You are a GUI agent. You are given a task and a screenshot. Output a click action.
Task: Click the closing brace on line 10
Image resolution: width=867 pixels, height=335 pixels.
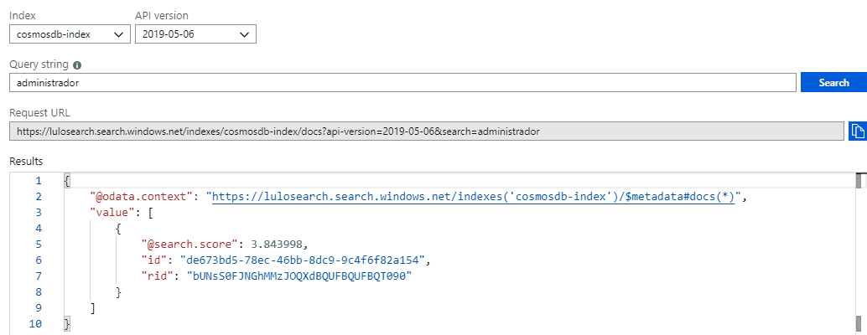(67, 324)
